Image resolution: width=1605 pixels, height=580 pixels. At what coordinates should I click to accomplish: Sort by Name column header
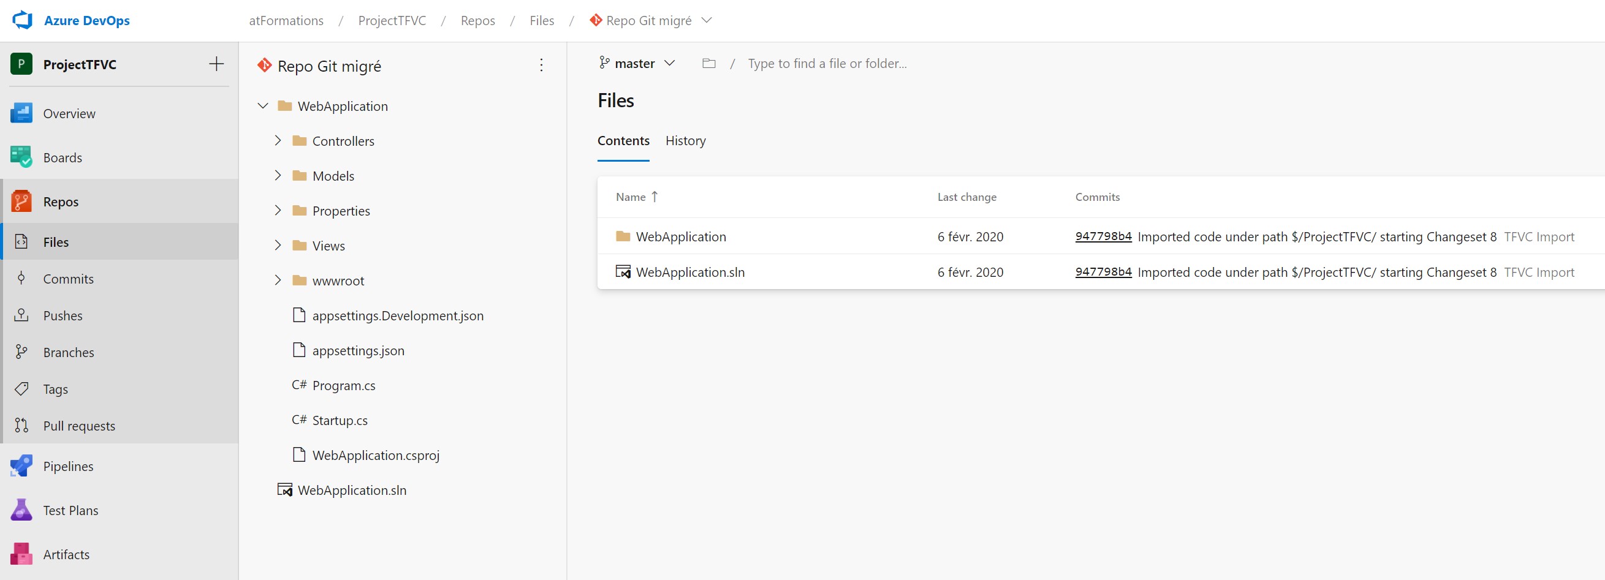click(637, 197)
